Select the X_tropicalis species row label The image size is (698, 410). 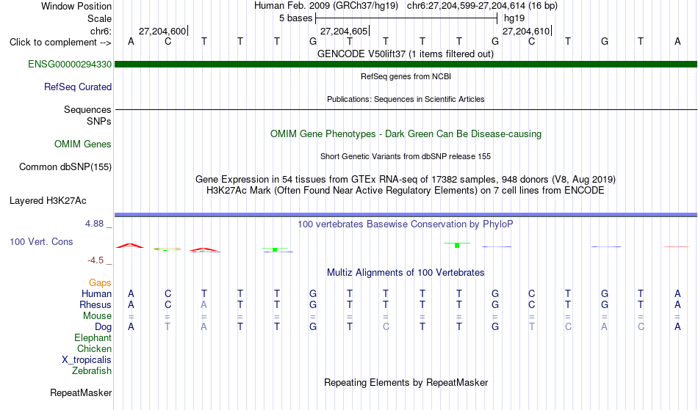point(87,360)
